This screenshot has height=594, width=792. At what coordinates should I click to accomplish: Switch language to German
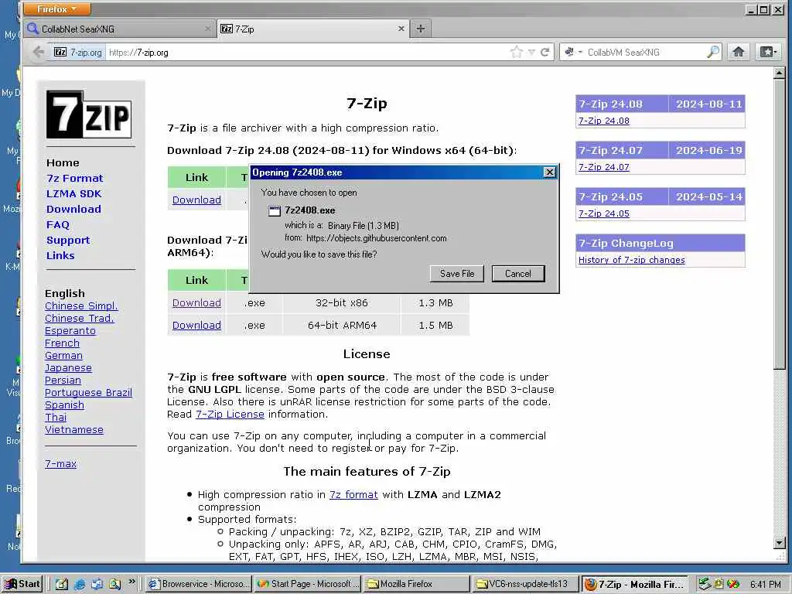pos(63,356)
